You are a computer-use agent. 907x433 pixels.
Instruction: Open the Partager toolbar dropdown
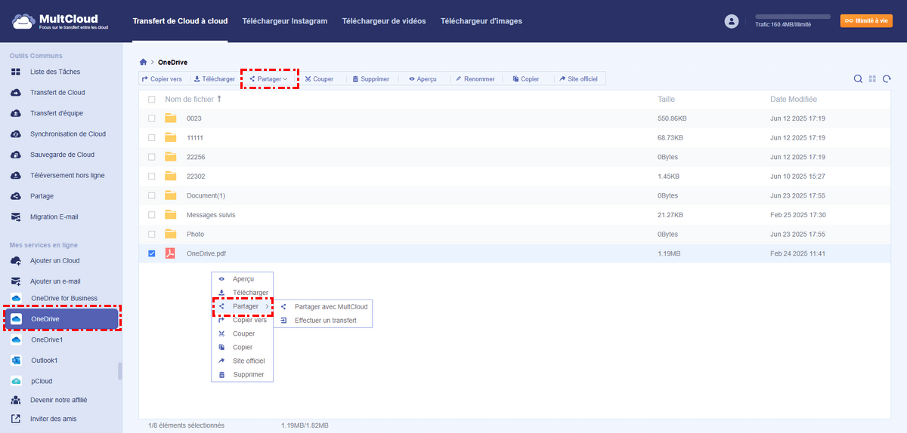point(269,78)
